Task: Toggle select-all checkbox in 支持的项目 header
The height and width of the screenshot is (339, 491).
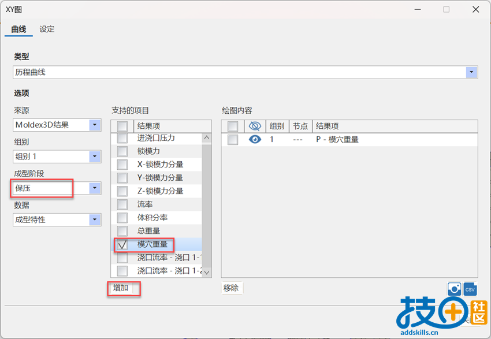Action: coord(122,126)
